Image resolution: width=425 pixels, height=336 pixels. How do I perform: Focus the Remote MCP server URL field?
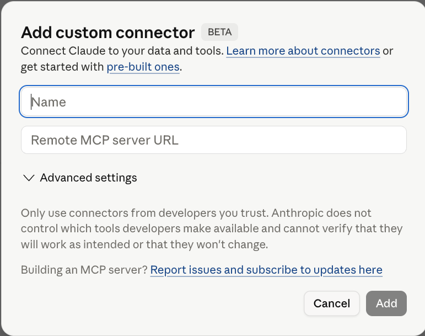tap(213, 140)
